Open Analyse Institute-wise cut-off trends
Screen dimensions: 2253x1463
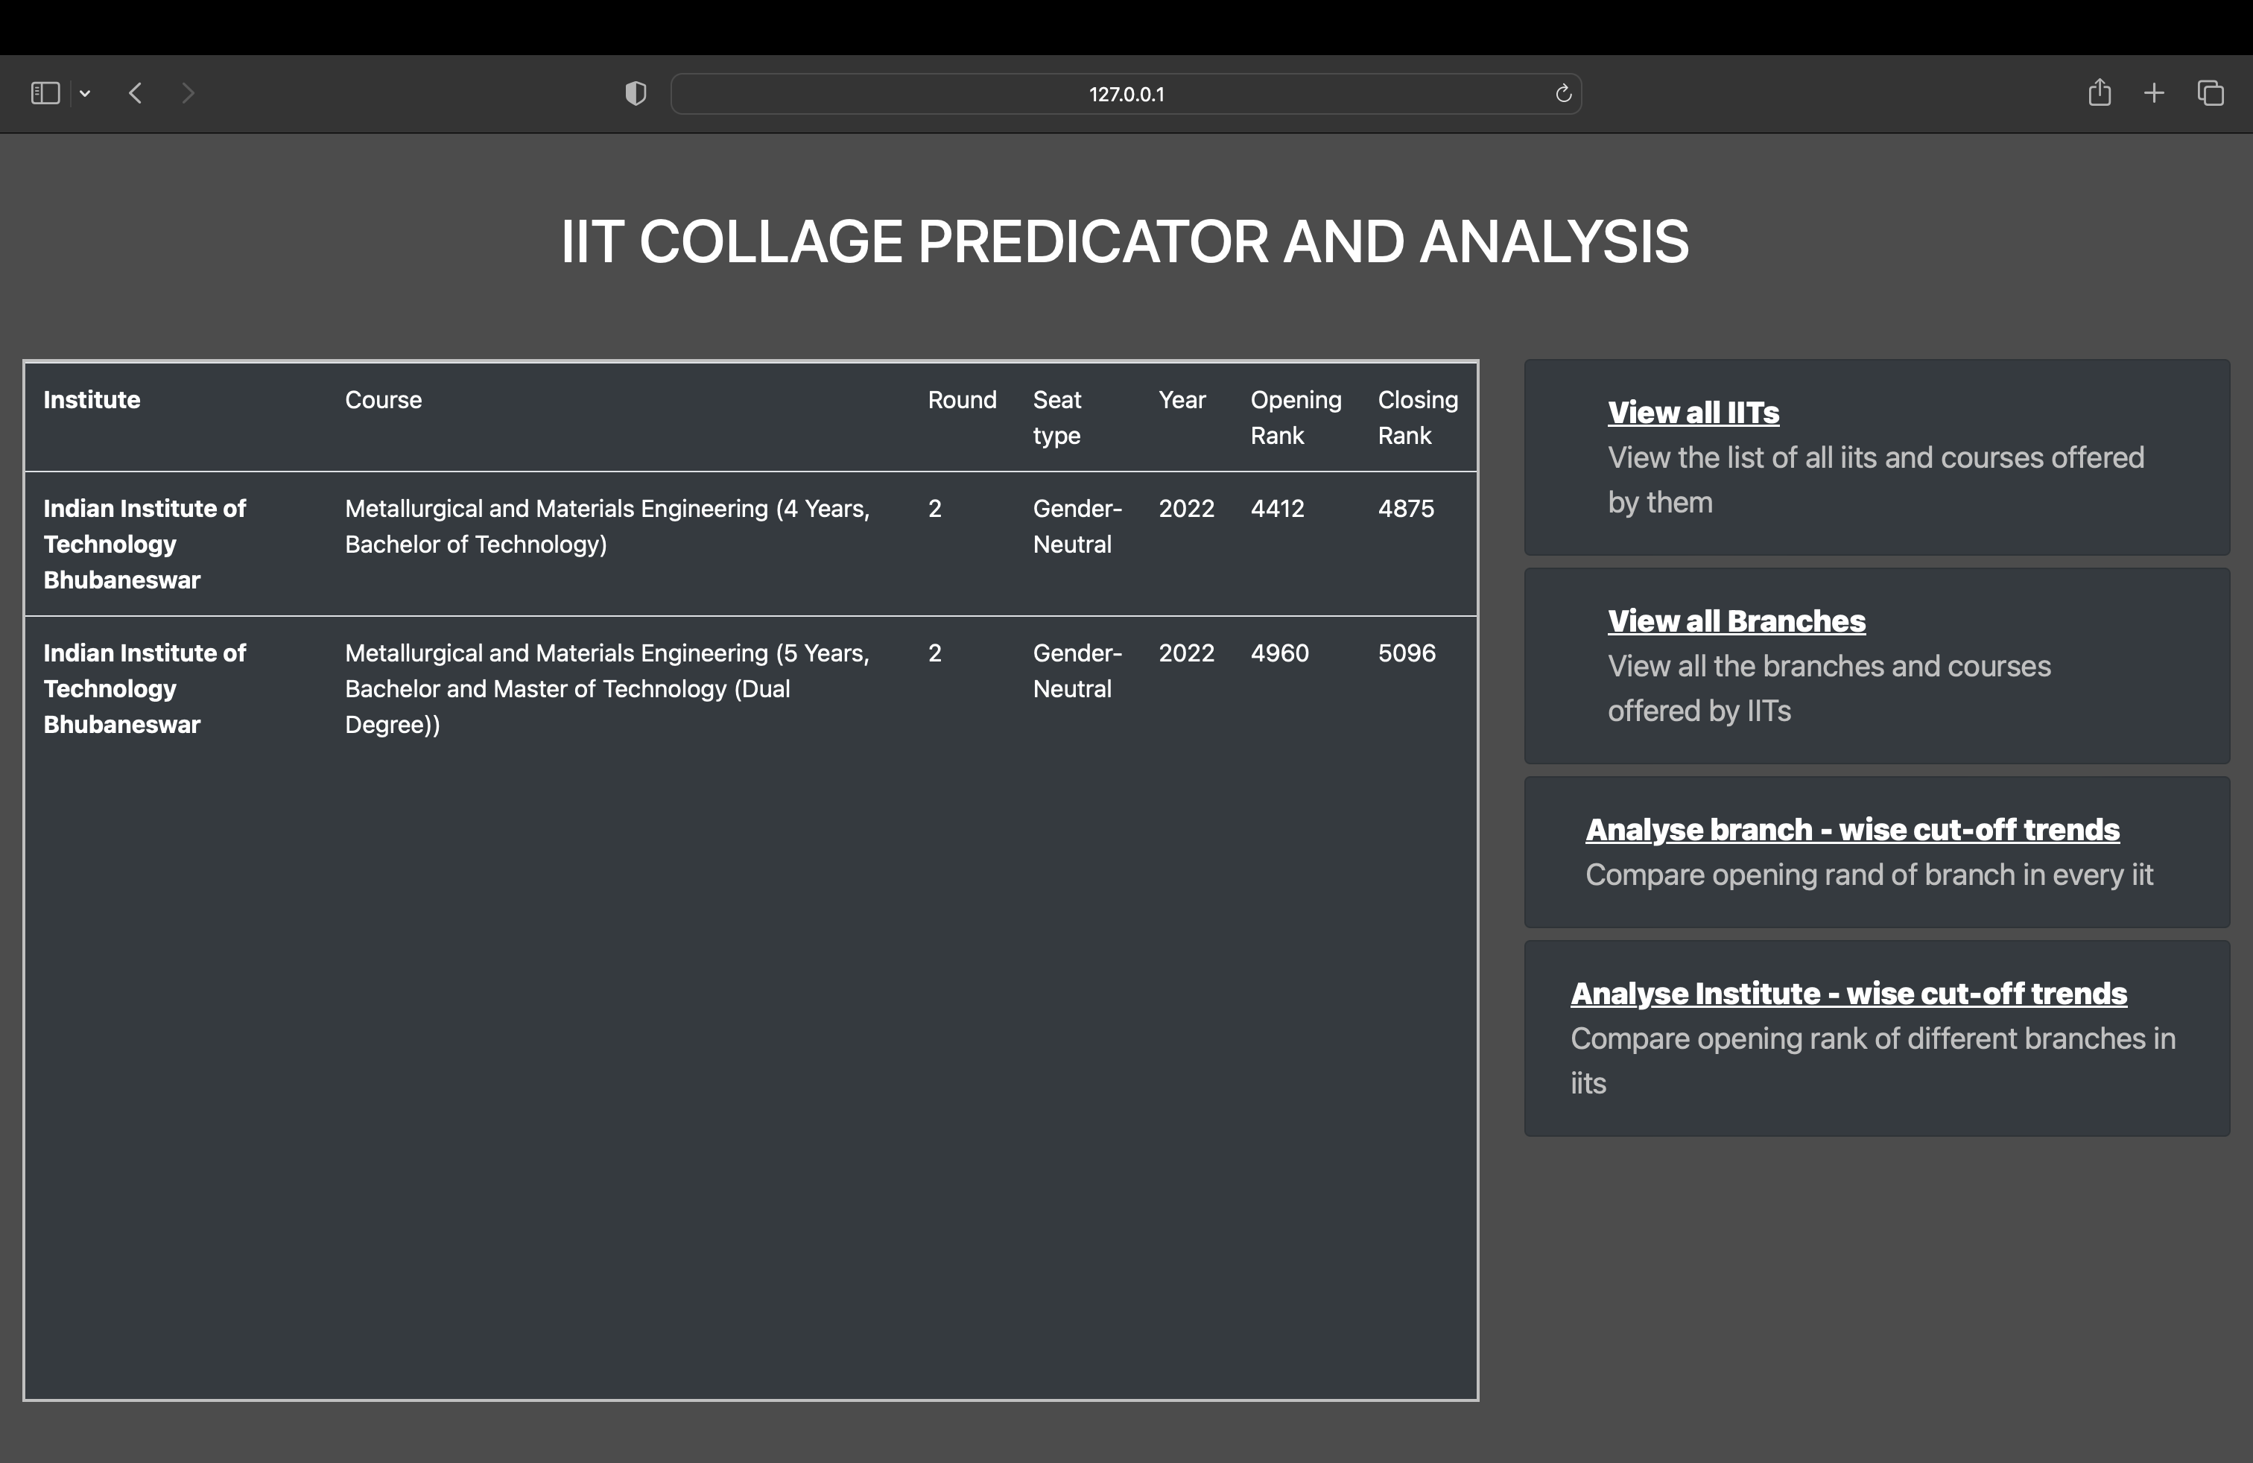(x=1848, y=993)
